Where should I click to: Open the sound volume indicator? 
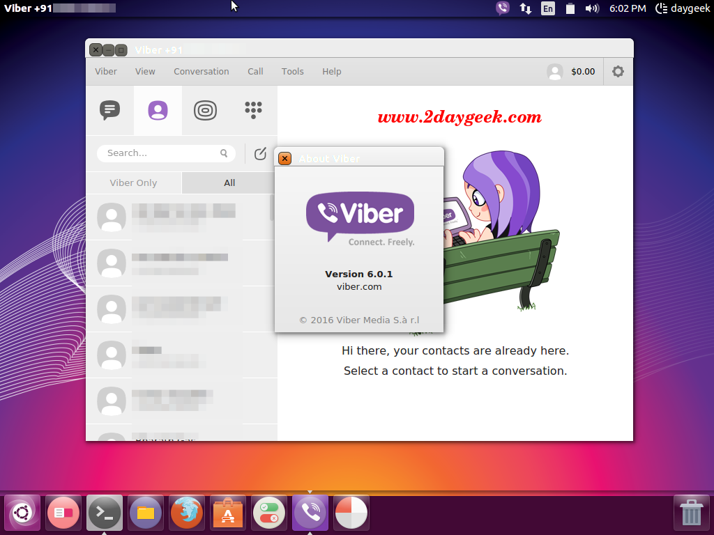click(x=592, y=8)
